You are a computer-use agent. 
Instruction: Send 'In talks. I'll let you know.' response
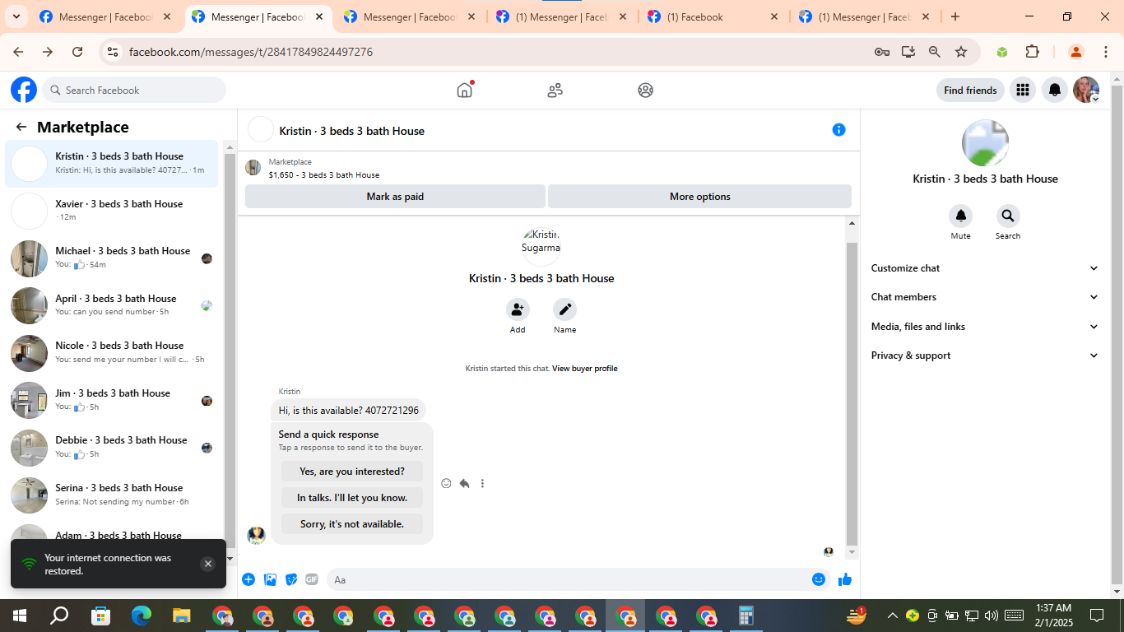352,498
